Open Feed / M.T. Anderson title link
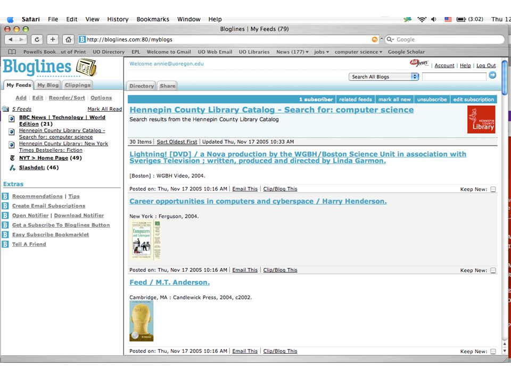Screen dimensions: 511x383 [169, 282]
